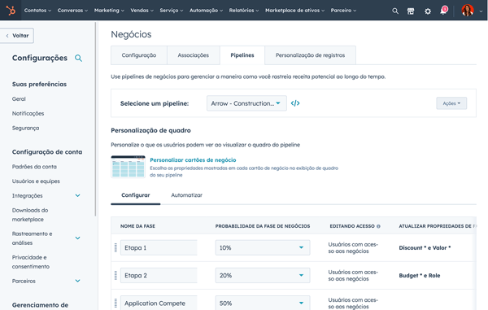
Task: Open Padrões da conta in the sidebar
Action: coord(34,167)
